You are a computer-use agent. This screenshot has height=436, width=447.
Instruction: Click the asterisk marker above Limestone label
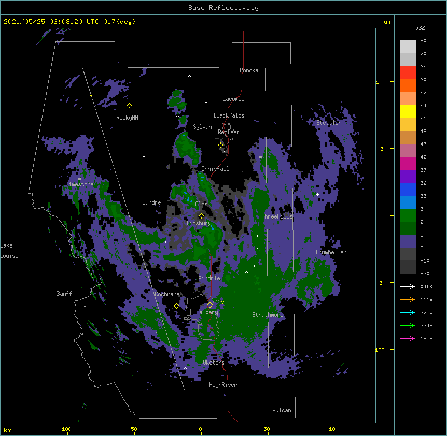[x=79, y=179]
